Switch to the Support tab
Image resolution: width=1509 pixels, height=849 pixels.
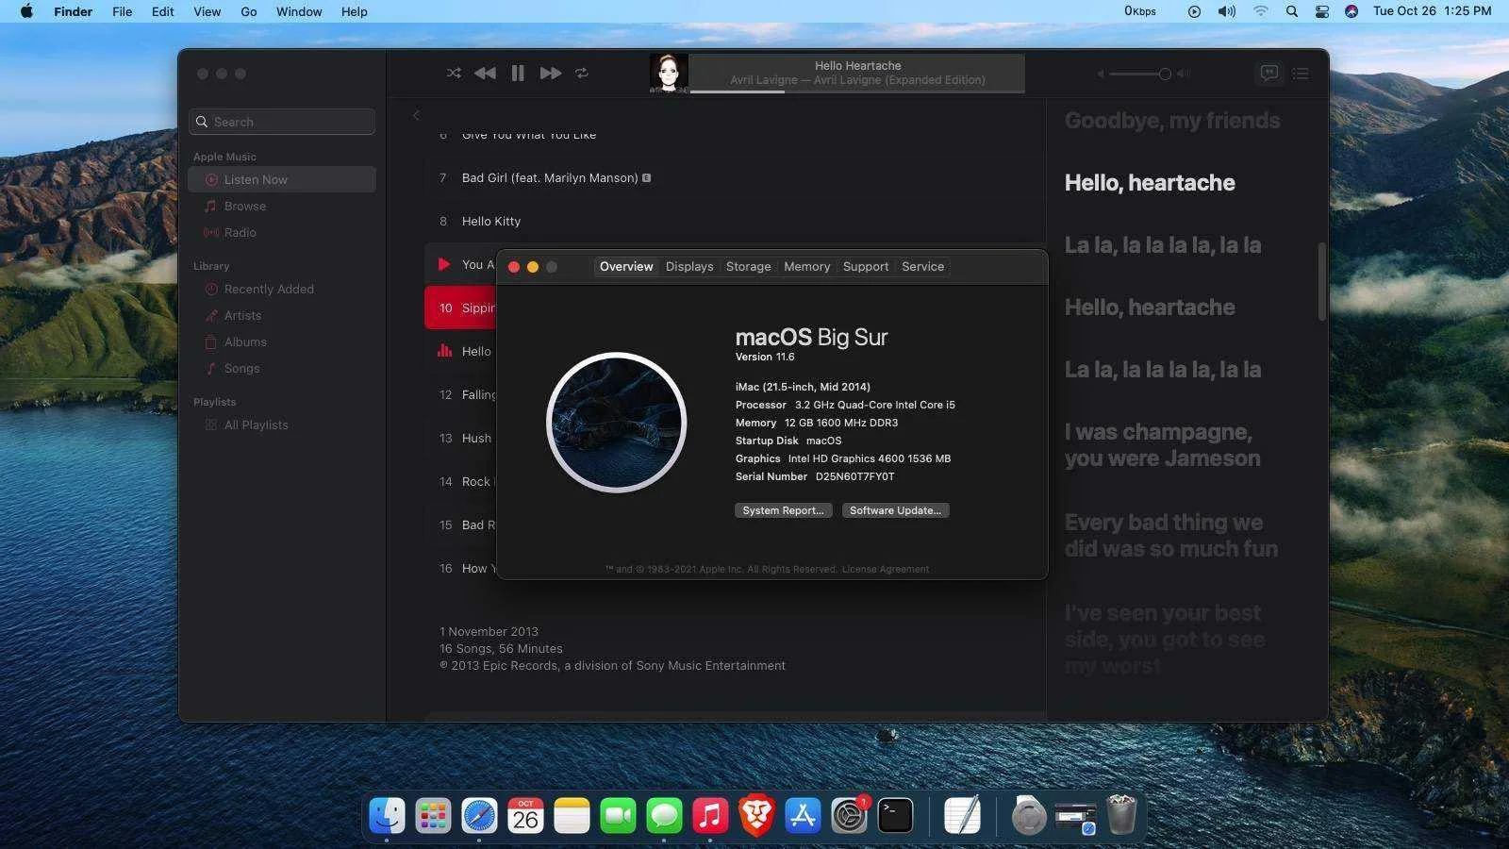(x=866, y=267)
